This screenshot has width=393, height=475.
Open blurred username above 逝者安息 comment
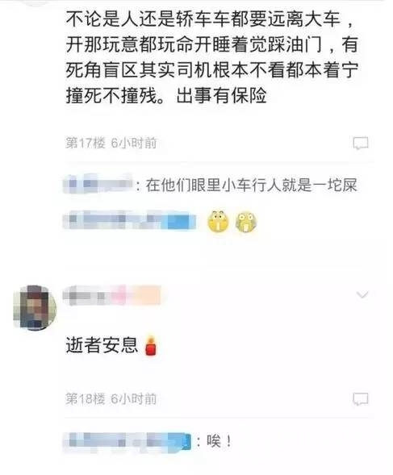click(111, 294)
